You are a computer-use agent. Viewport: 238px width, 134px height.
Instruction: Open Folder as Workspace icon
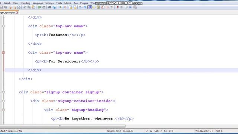pyautogui.click(x=107, y=7)
